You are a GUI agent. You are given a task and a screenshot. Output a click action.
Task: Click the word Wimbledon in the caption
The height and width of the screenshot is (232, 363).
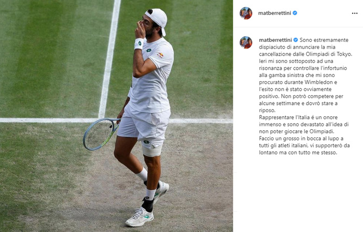(x=321, y=82)
